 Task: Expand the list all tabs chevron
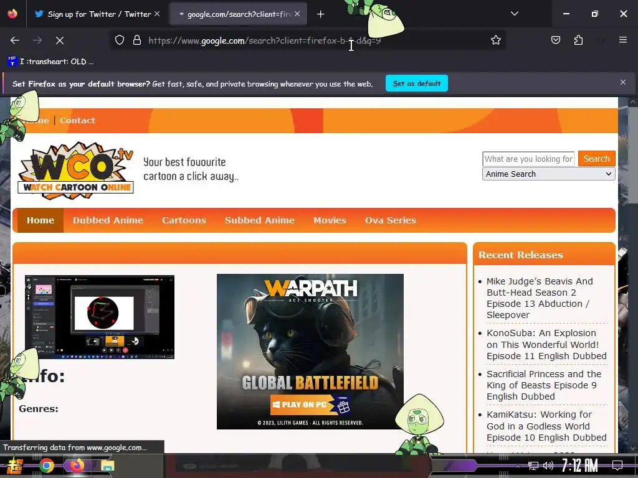[x=514, y=14]
